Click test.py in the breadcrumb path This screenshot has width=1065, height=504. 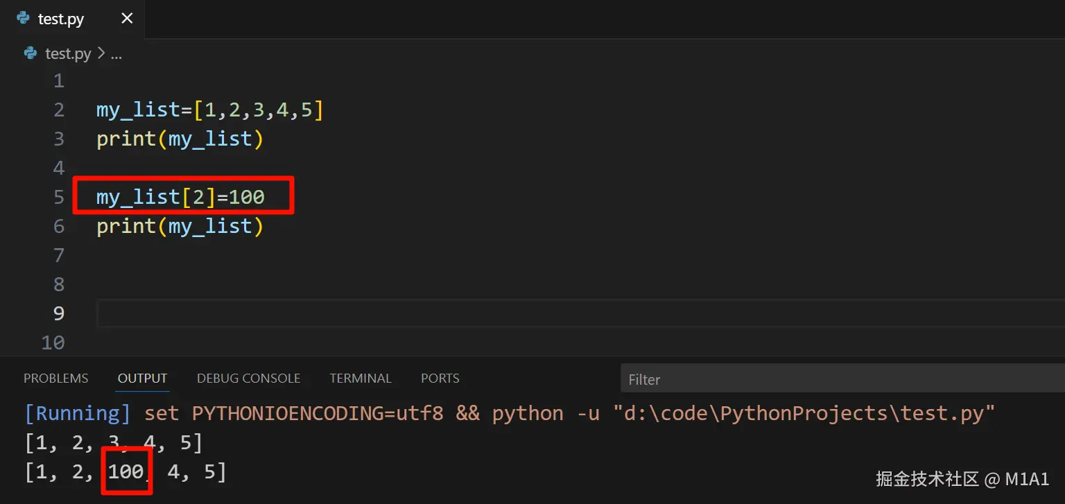68,54
